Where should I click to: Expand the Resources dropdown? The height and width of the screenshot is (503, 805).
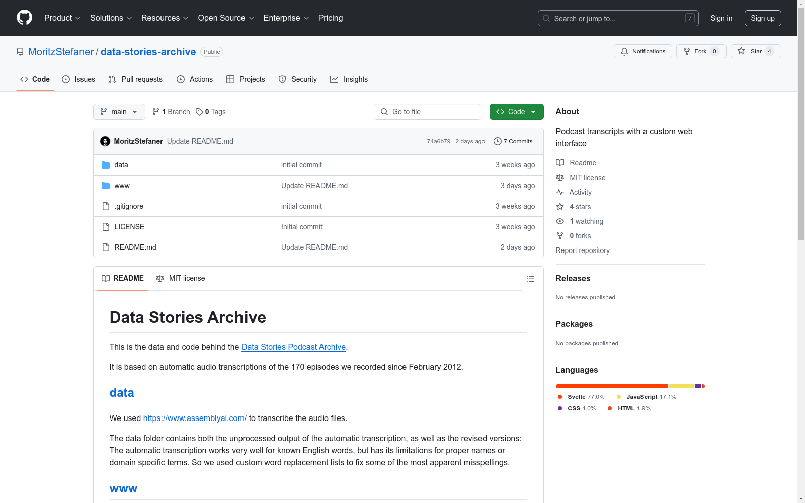pyautogui.click(x=165, y=18)
